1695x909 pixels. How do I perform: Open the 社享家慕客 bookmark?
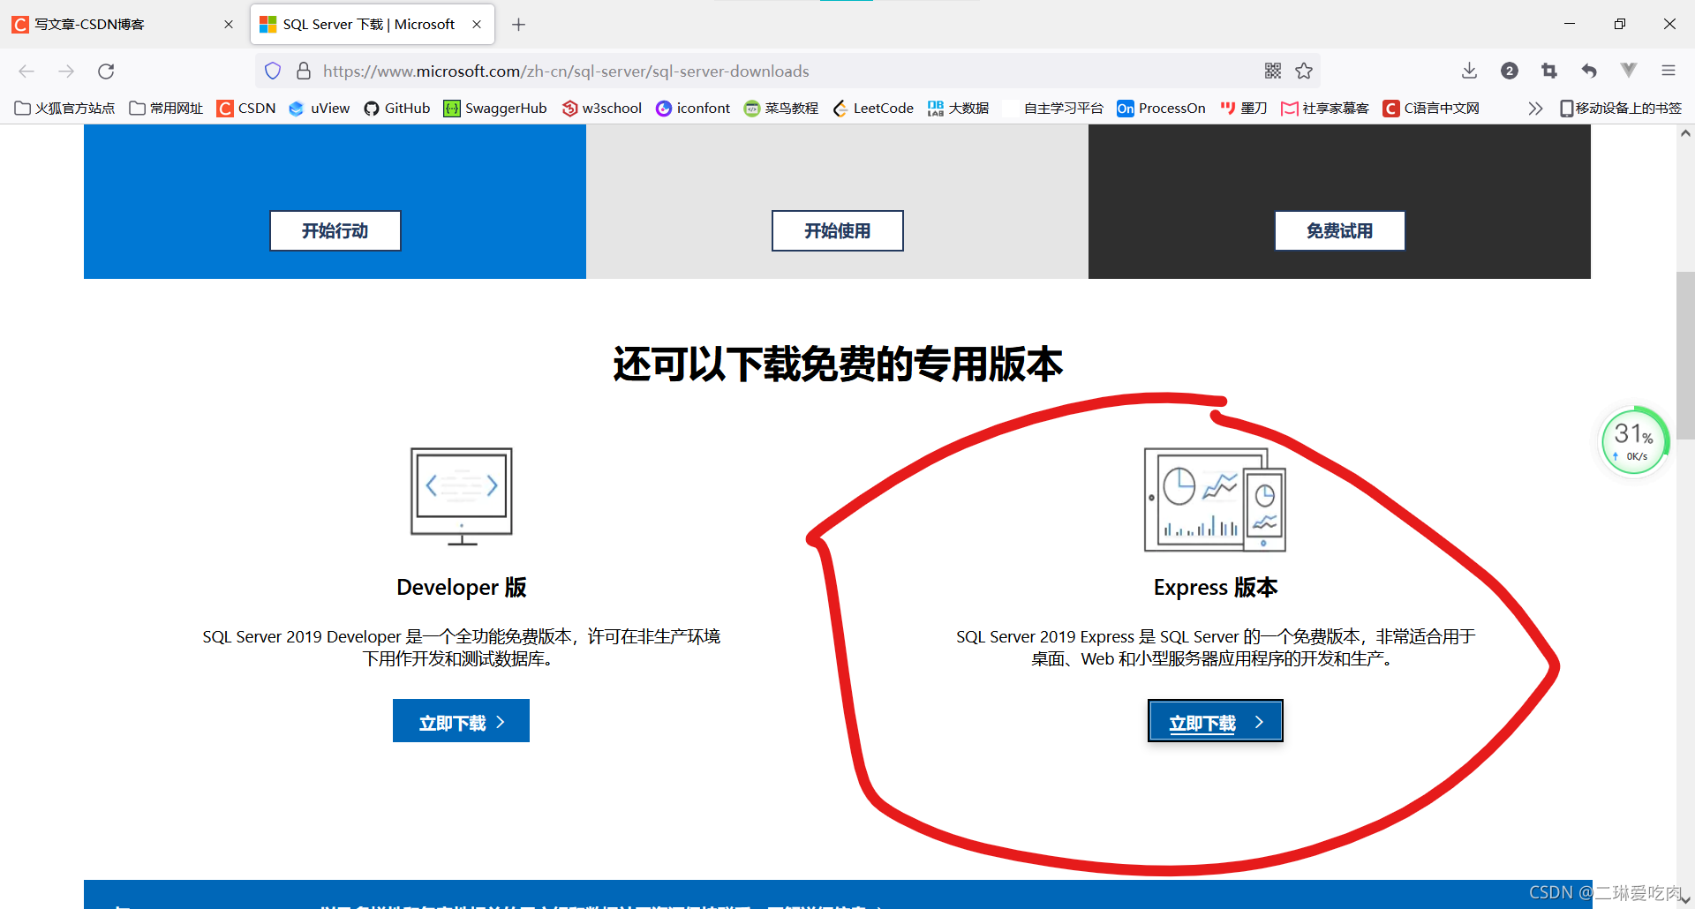tap(1325, 109)
